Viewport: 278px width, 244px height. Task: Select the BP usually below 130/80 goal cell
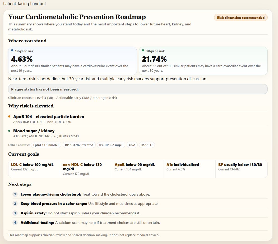click(241, 169)
